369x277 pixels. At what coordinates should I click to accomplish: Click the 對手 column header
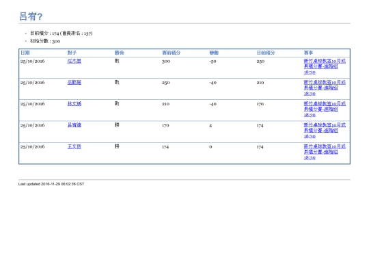(72, 53)
